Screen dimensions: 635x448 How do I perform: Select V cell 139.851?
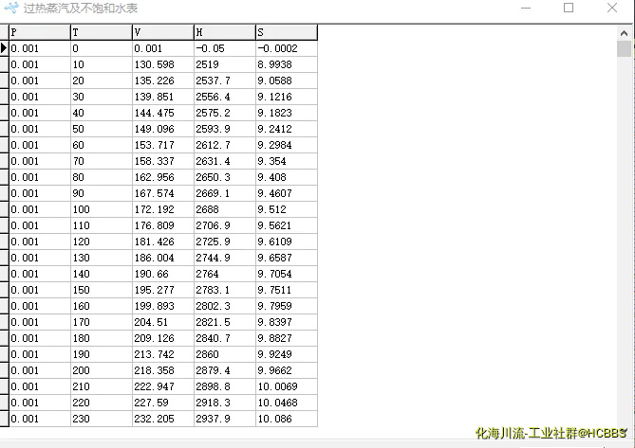(x=163, y=97)
